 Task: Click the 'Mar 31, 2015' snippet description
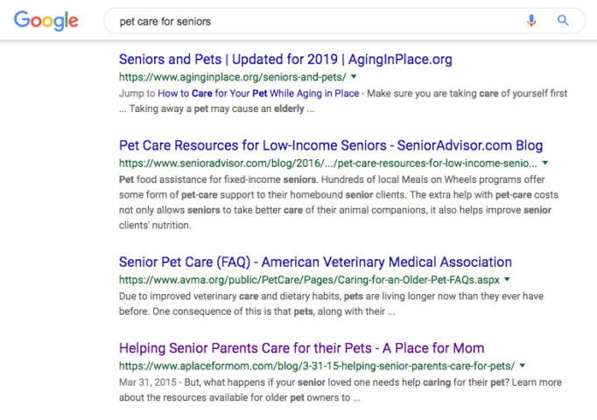pos(341,390)
